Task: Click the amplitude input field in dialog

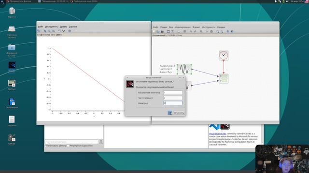Action: 173,93
